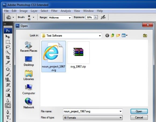Expand the Files of type dropdown

click(120, 118)
